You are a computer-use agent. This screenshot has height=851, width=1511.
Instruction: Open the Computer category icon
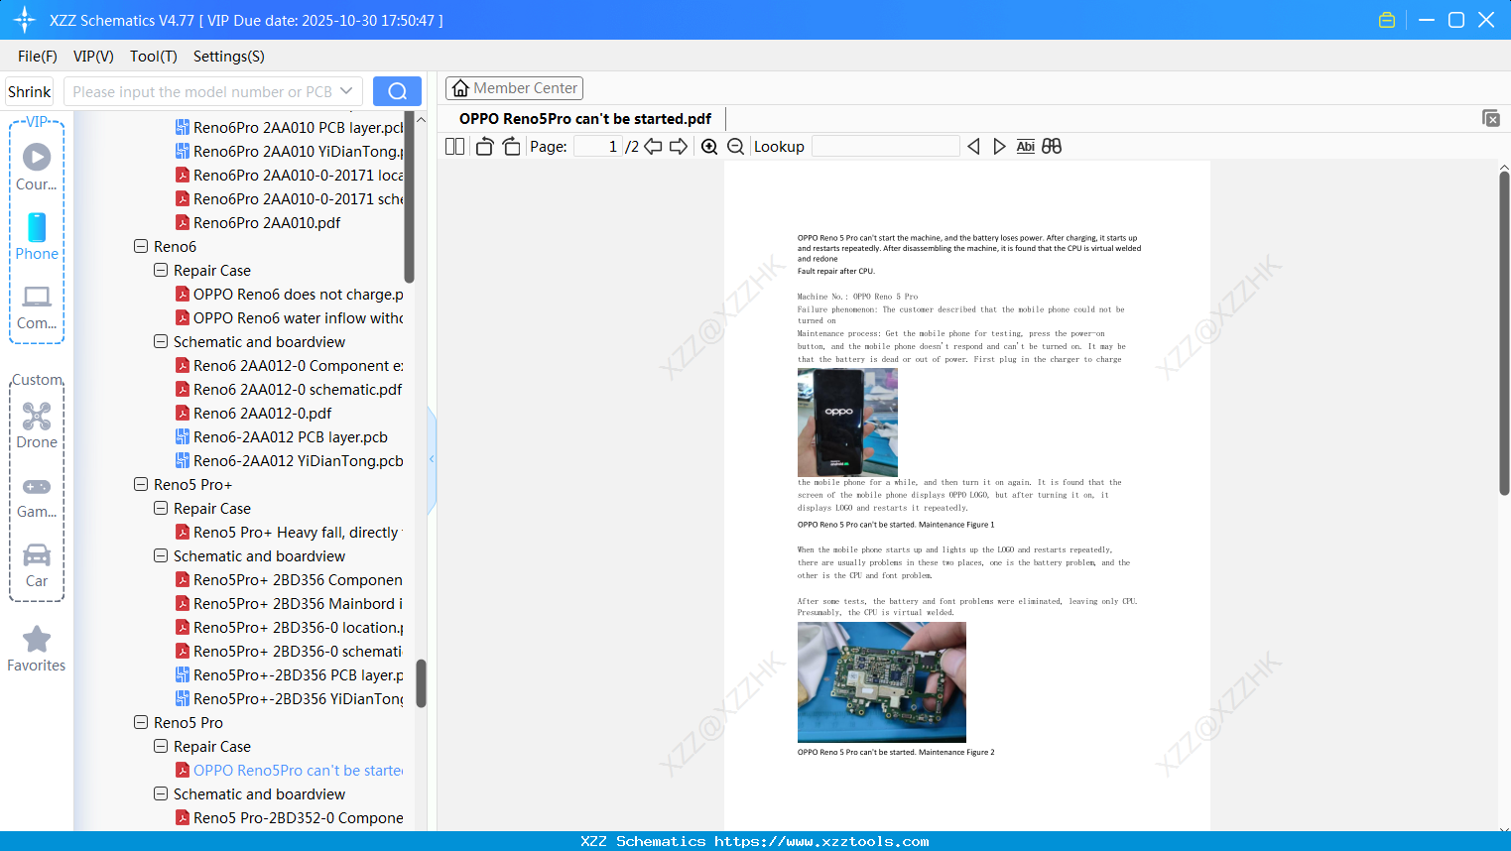click(37, 306)
